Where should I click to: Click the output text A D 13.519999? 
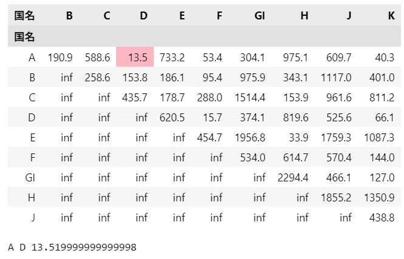pyautogui.click(x=72, y=247)
